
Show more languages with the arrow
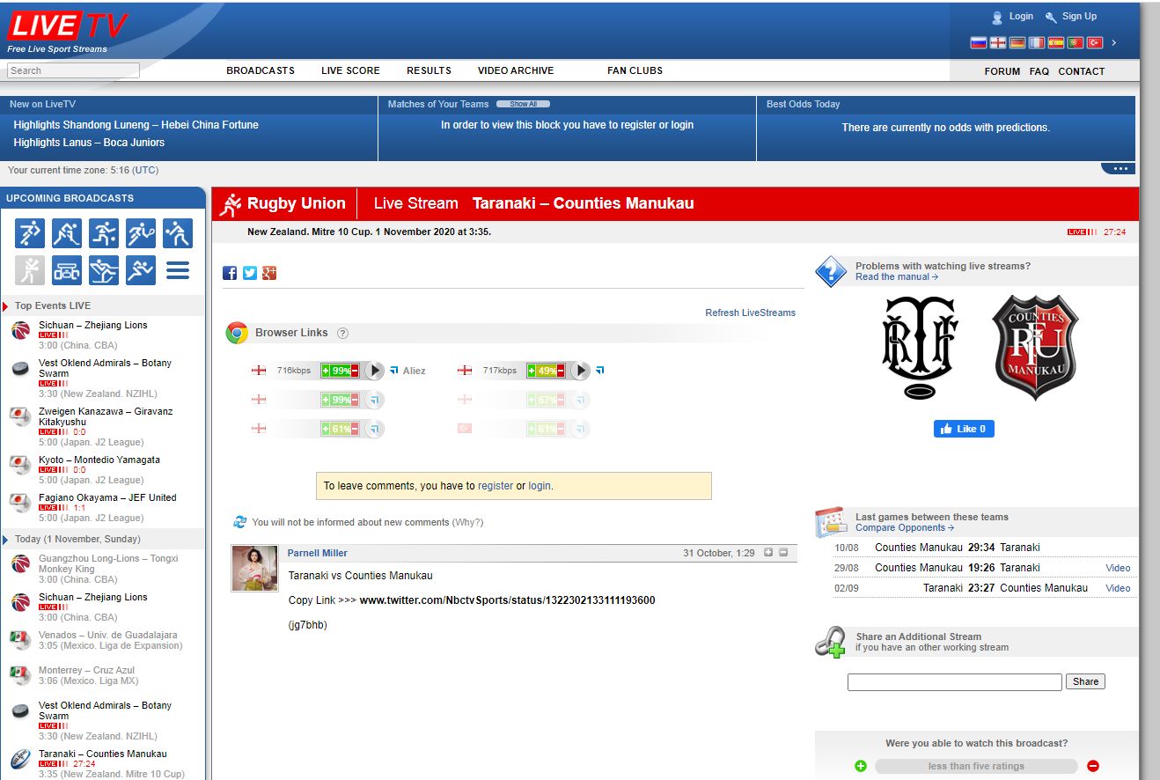(x=1114, y=42)
